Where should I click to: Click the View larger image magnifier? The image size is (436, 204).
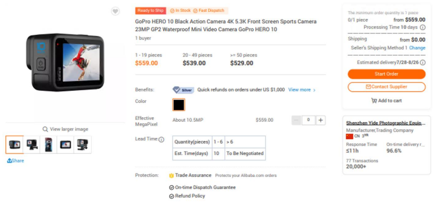tap(45, 129)
